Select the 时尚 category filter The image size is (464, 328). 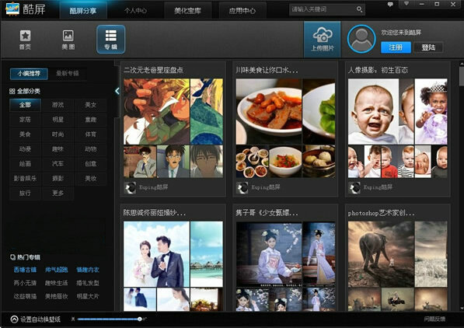pos(58,134)
